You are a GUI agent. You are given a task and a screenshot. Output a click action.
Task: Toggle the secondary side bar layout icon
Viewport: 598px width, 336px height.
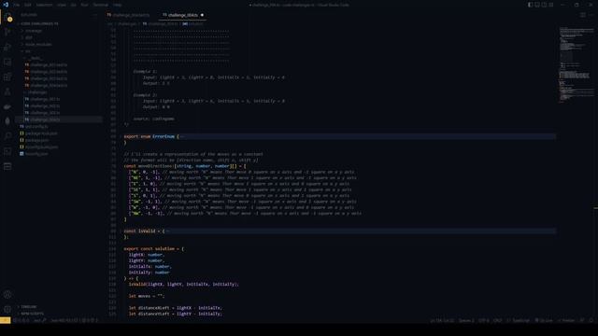tap(544, 5)
